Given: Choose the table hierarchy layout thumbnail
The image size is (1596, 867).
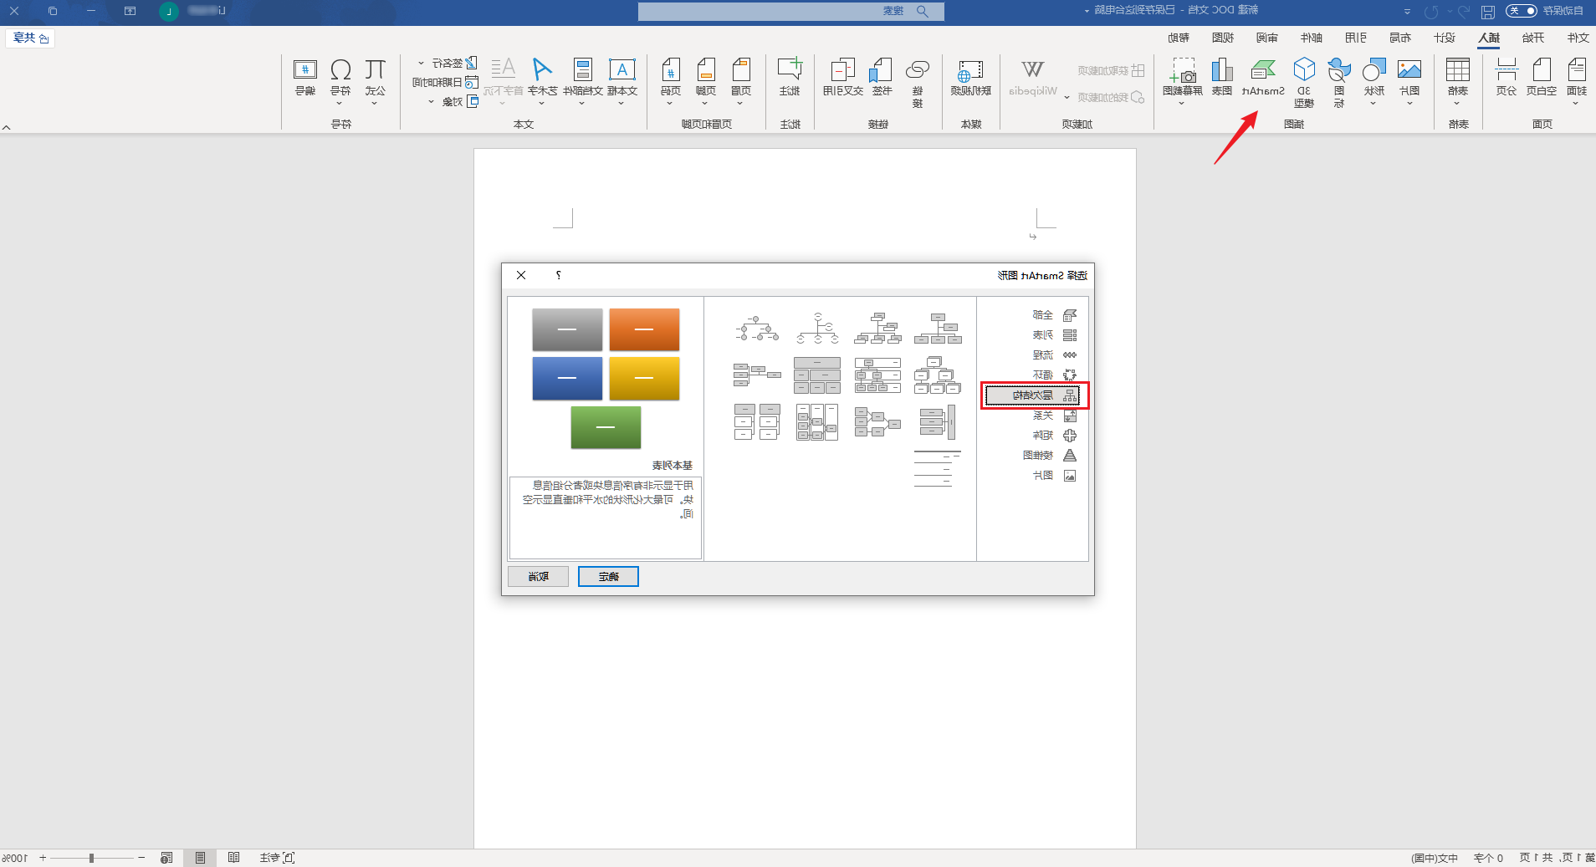Looking at the screenshot, I should (x=817, y=375).
